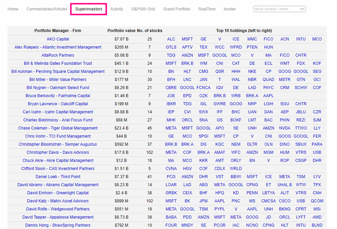Click IBKR ticker in Bryan Lawrence row

171,104
